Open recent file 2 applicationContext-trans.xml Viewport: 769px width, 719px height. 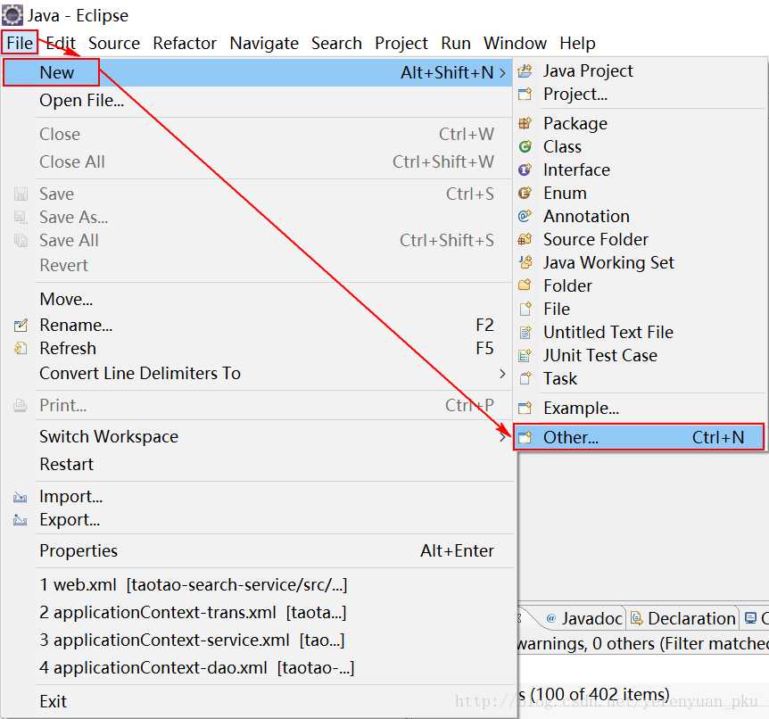[193, 612]
